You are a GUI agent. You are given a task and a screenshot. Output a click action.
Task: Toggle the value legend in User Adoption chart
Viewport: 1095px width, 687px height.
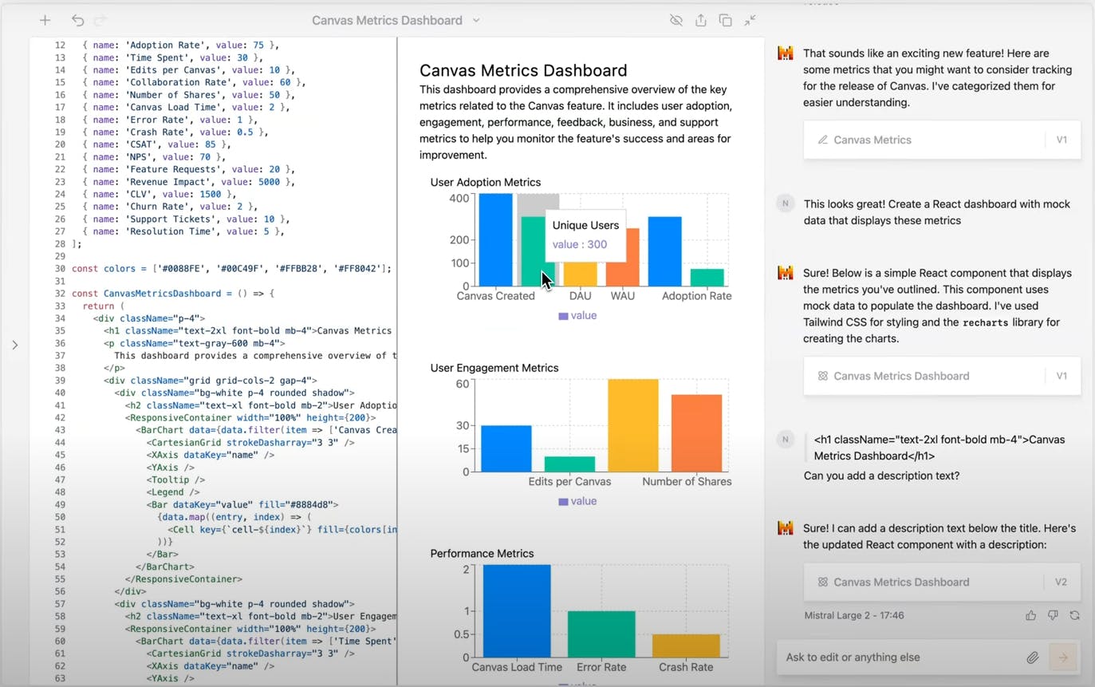click(577, 316)
